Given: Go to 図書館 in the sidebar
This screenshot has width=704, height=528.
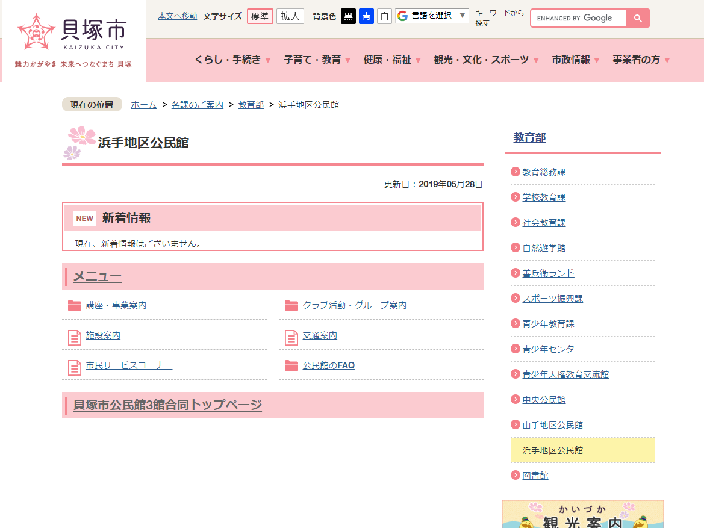Looking at the screenshot, I should coord(535,476).
